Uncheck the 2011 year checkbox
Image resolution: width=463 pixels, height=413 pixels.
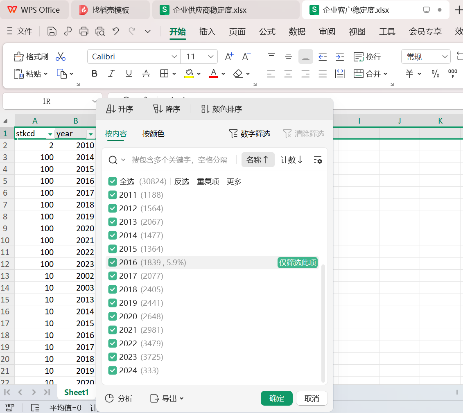113,195
